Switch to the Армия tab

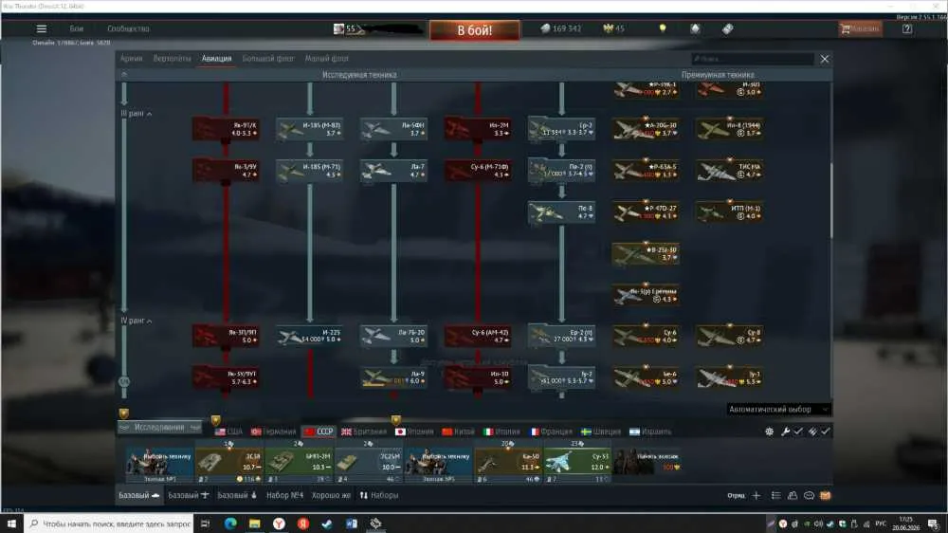[131, 59]
